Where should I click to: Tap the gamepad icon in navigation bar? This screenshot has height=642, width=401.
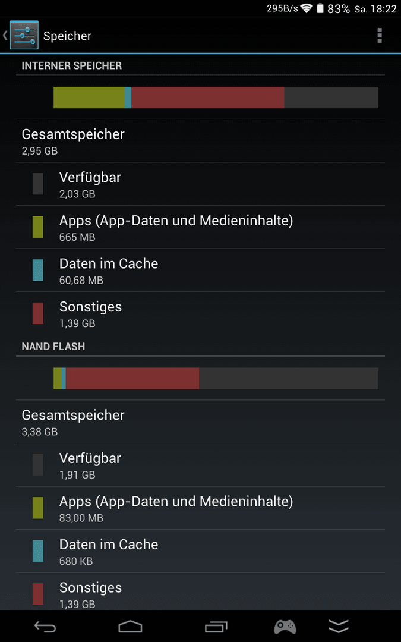[x=285, y=627]
